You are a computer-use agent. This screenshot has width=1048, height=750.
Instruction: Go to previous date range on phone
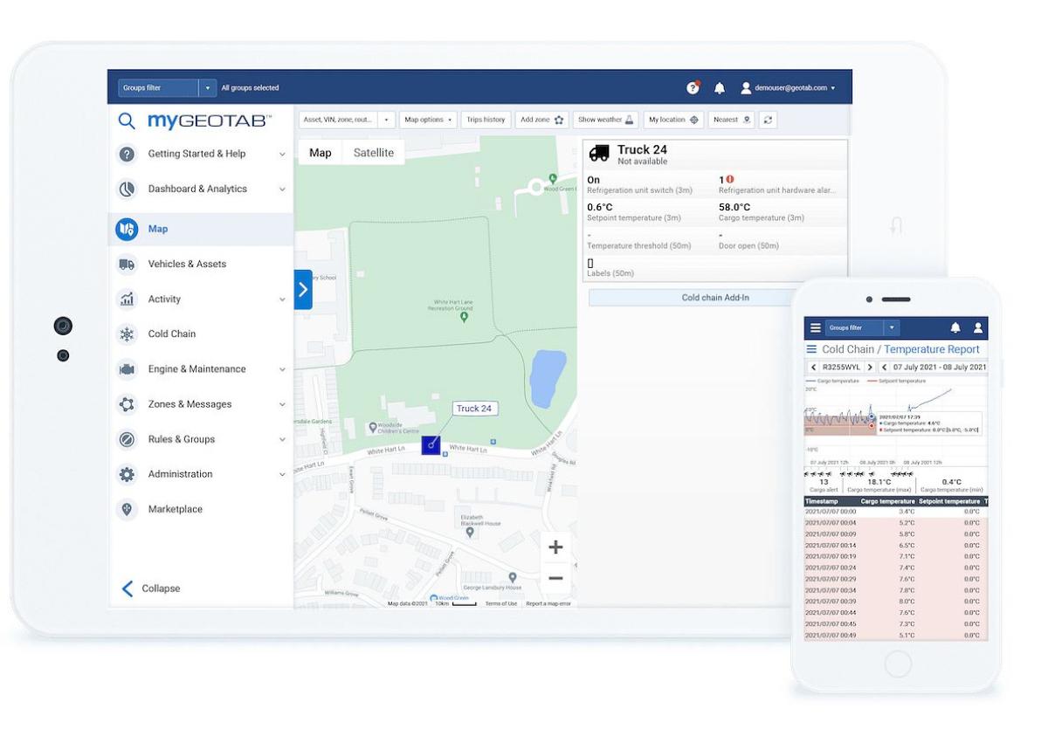pyautogui.click(x=884, y=368)
